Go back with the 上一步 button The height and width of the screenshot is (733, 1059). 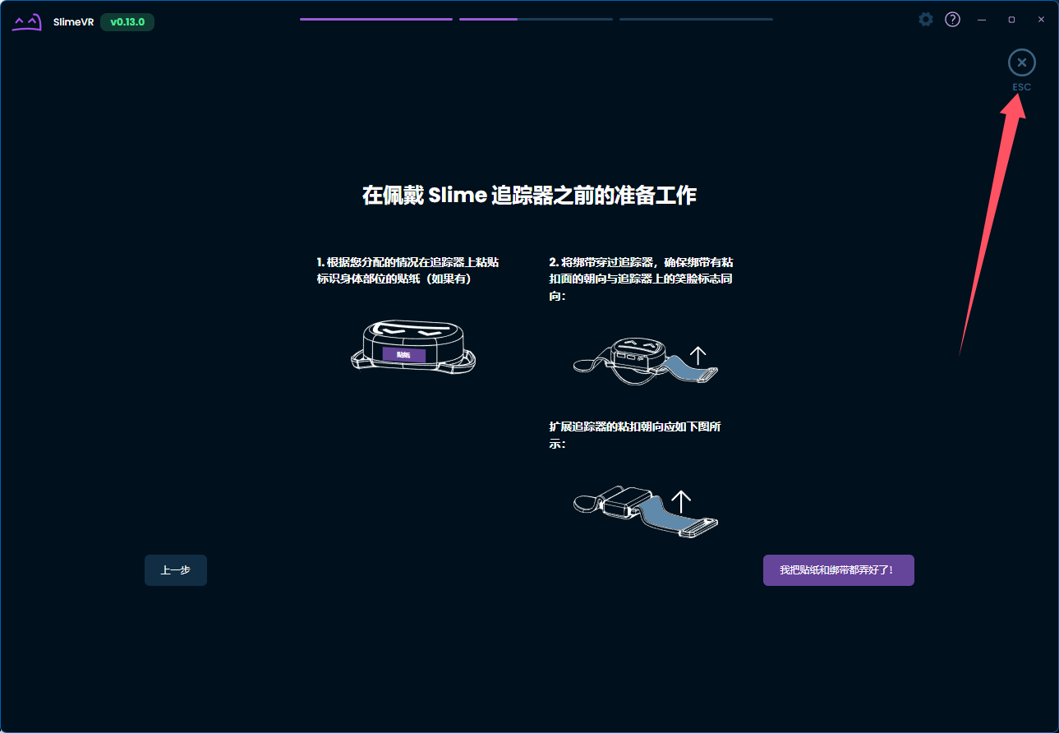(176, 570)
